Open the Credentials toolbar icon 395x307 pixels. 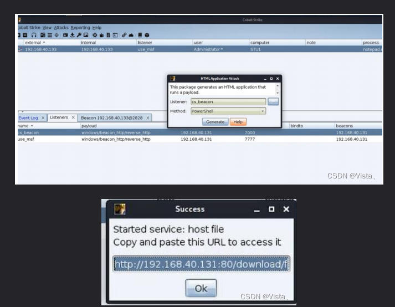[x=65, y=35]
